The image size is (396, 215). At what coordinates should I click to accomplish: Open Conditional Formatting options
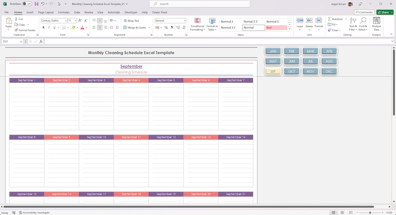197,24
